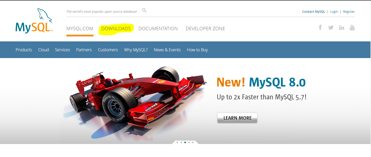This screenshot has width=371, height=157.
Task: Select the first carousel dot
Action: pyautogui.click(x=177, y=142)
